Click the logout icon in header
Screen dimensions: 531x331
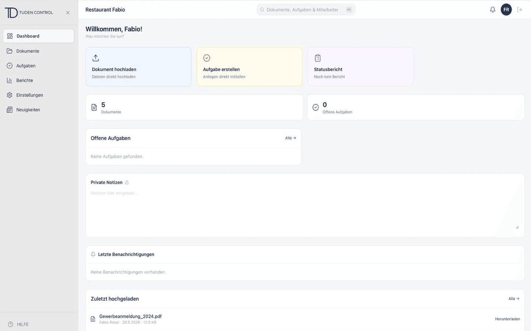[520, 10]
